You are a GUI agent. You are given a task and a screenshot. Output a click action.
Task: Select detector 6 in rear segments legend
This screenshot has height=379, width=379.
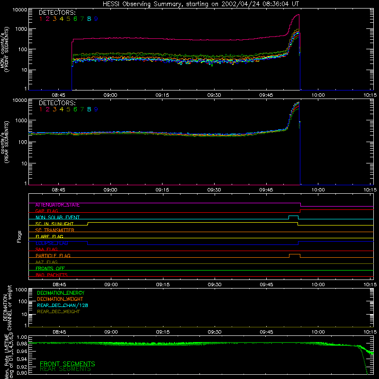[75, 109]
